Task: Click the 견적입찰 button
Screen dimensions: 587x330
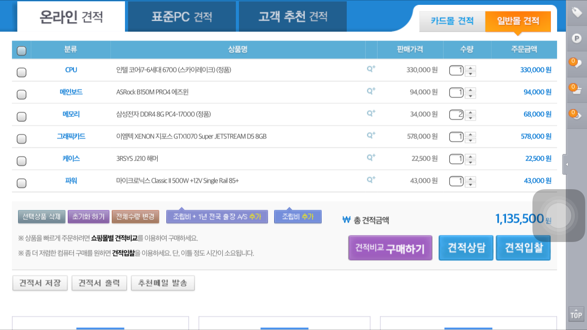Action: pos(523,248)
